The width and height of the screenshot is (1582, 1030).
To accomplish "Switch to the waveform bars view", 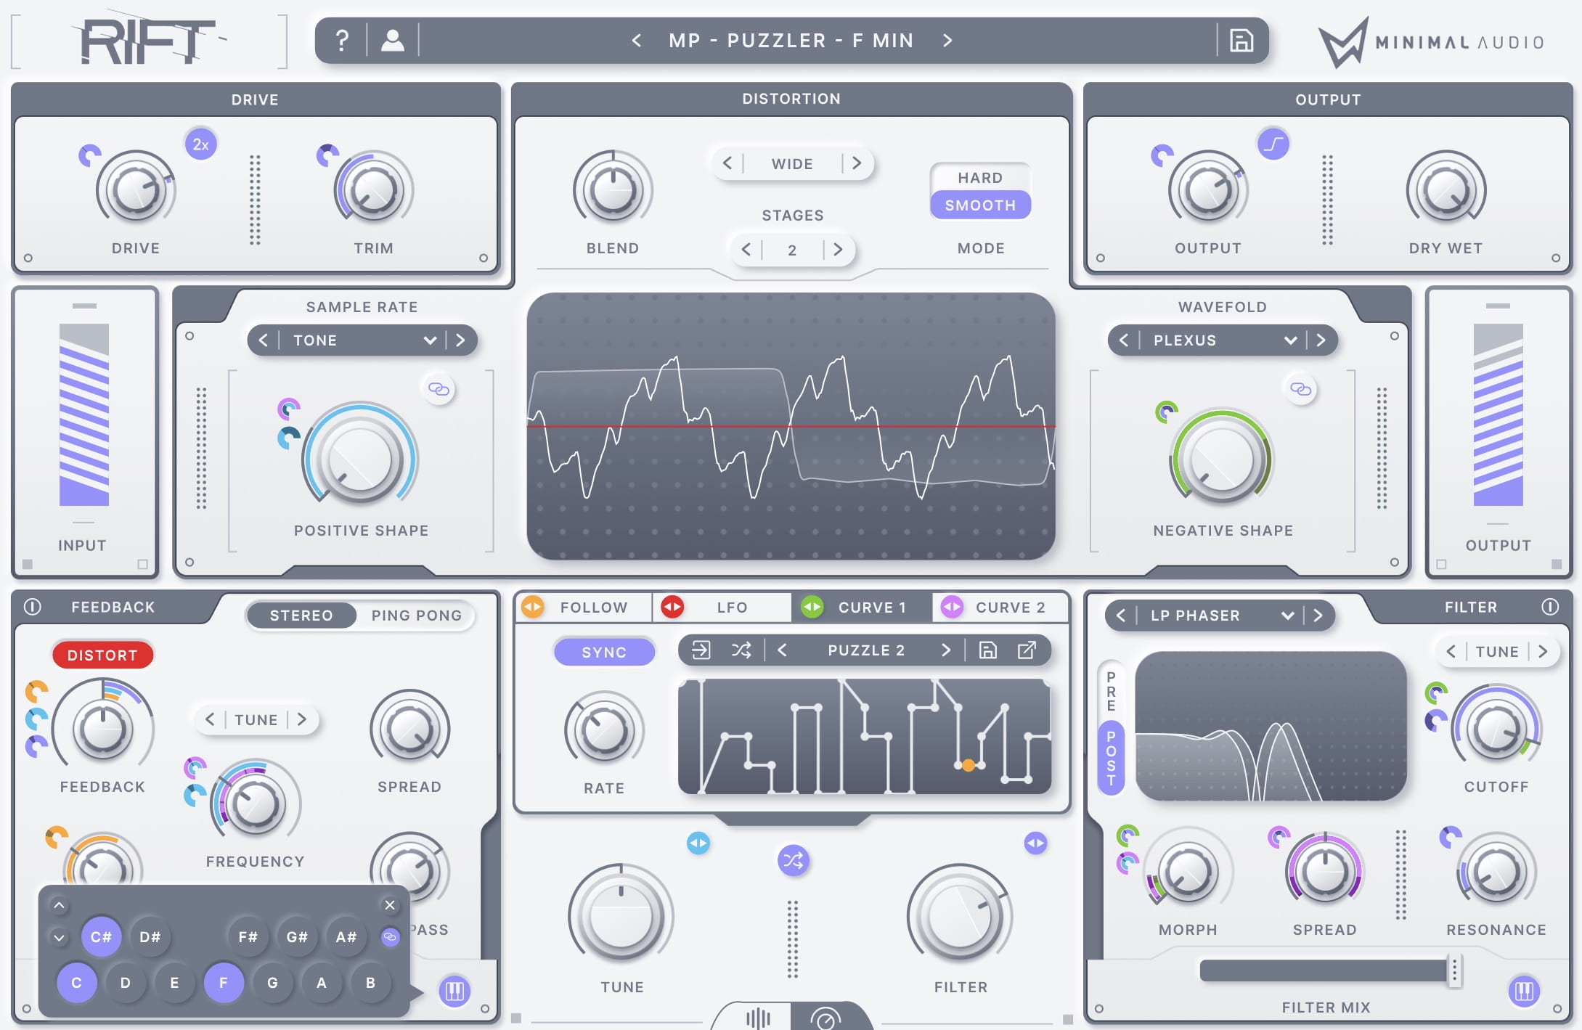I will tap(757, 1018).
